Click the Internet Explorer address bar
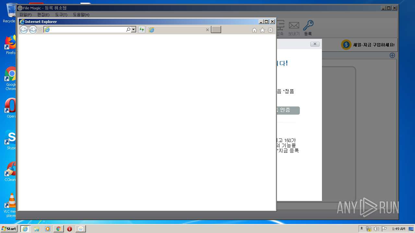 click(x=85, y=30)
